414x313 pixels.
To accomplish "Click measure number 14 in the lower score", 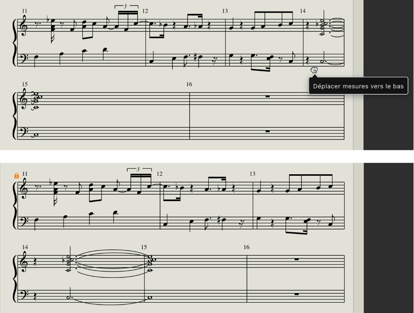I will 25,247.
